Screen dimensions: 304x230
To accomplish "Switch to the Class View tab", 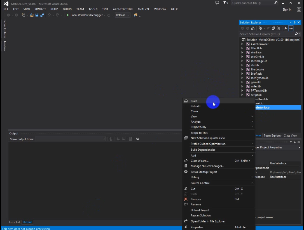I will (290, 136).
